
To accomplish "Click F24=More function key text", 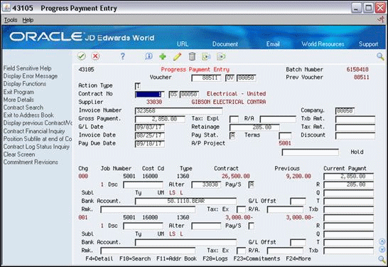I will coord(298,258).
